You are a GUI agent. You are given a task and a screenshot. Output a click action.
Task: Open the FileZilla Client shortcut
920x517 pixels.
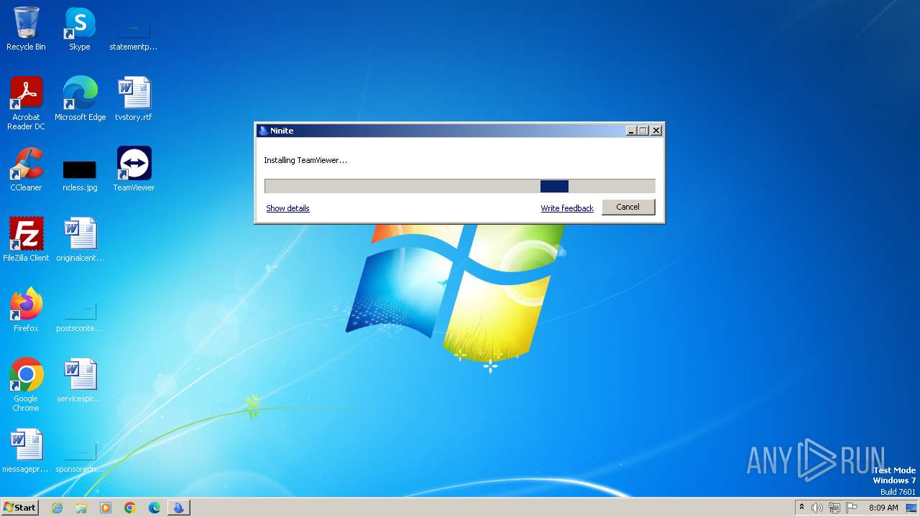[x=26, y=240]
